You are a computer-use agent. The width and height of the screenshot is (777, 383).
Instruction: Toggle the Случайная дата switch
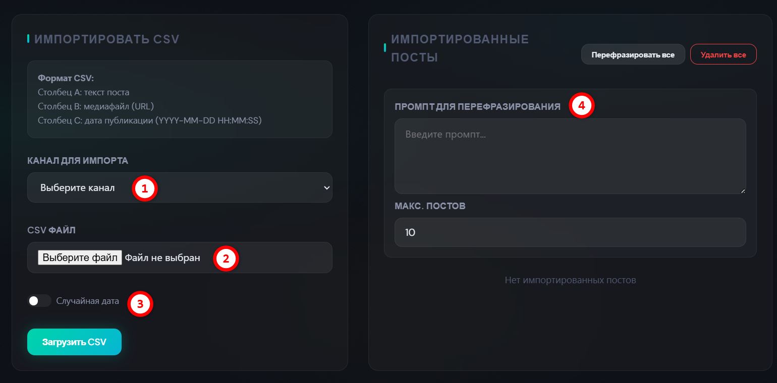[39, 301]
